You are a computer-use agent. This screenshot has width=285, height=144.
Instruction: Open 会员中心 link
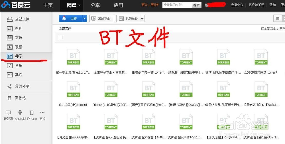[237, 5]
